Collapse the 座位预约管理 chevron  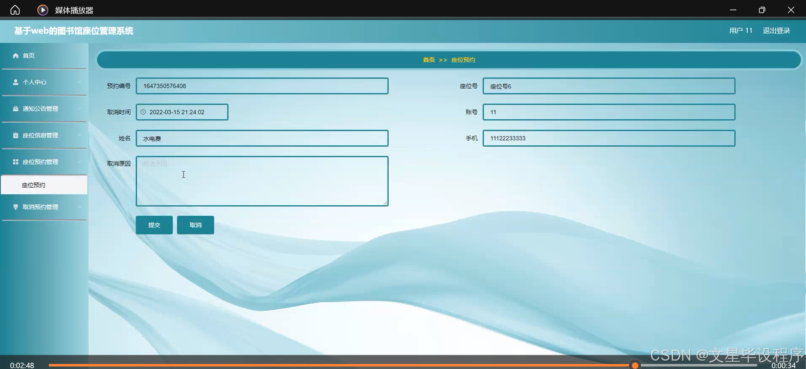[x=80, y=162]
